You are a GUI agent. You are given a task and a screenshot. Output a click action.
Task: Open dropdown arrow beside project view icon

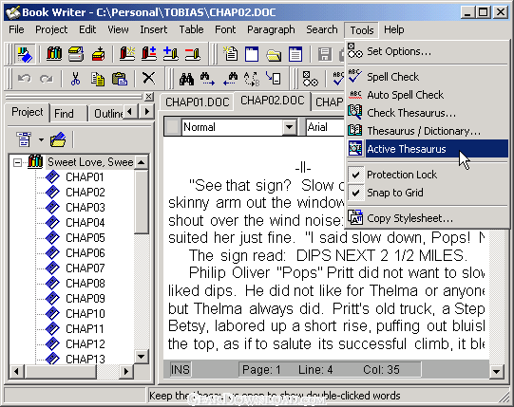click(41, 139)
